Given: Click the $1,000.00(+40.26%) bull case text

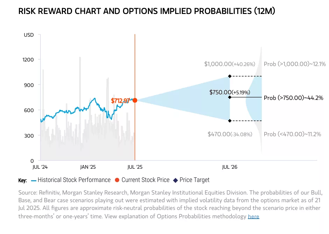Looking at the screenshot, I should coord(230,64).
